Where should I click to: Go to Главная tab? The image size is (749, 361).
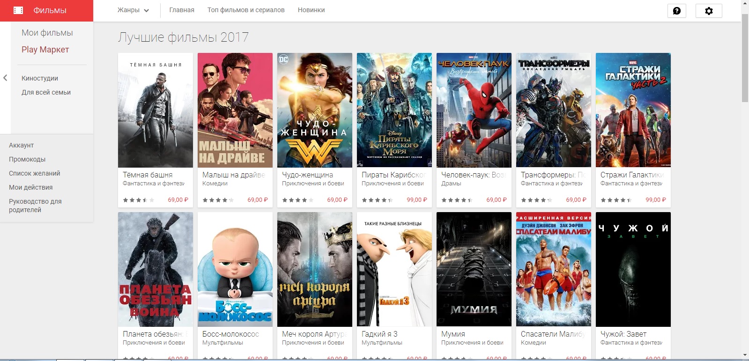point(182,10)
